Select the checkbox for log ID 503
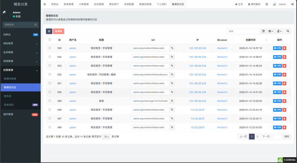The width and height of the screenshot is (297, 163). [x=50, y=65]
